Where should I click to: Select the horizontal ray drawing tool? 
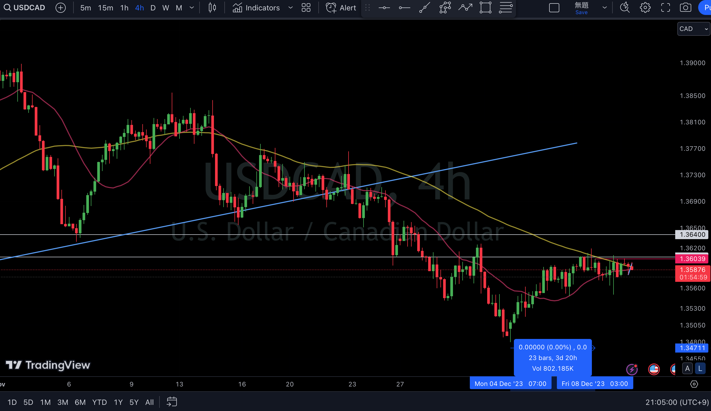pyautogui.click(x=404, y=8)
